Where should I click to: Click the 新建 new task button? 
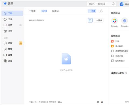(92, 11)
